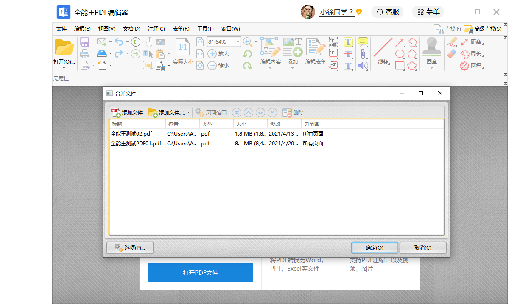Click the OK (确定) button
Viewport: 509px width, 305px height.
tap(374, 248)
